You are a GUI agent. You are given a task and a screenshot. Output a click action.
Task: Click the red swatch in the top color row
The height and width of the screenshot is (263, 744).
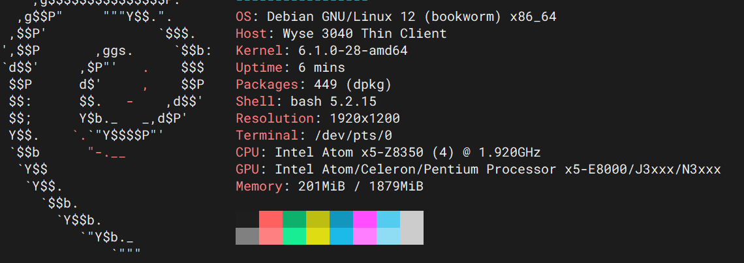click(x=271, y=219)
